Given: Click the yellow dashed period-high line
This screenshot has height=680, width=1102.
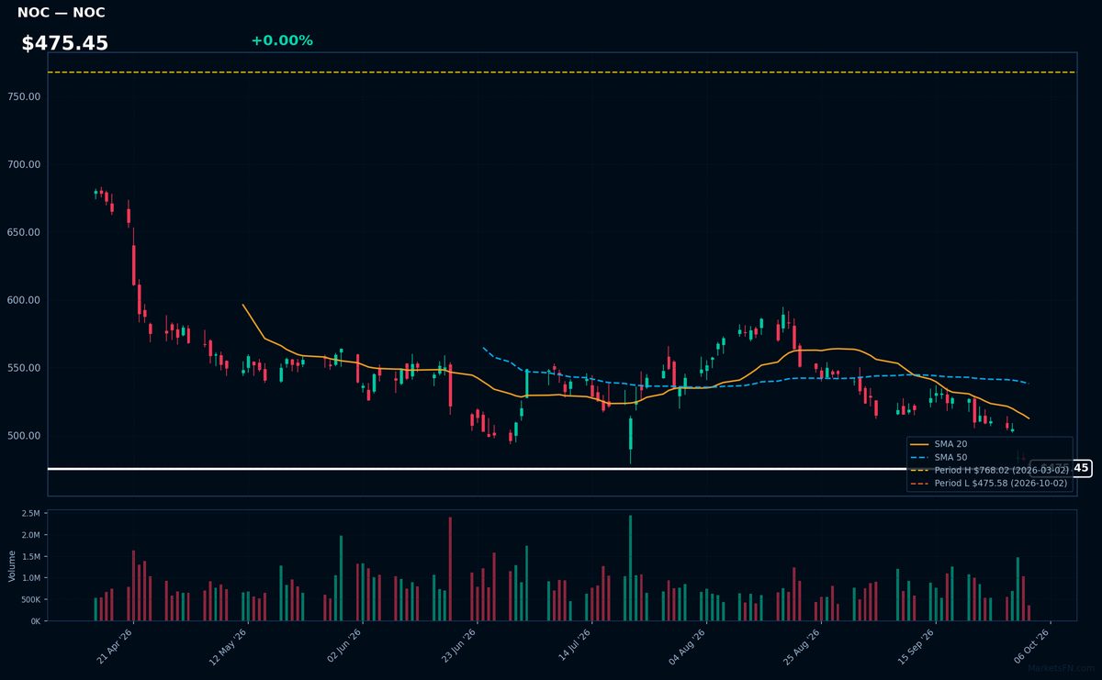Looking at the screenshot, I should tap(561, 72).
